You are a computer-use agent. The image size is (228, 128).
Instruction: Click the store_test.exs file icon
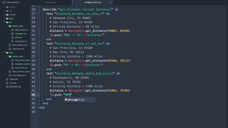tap(12, 68)
